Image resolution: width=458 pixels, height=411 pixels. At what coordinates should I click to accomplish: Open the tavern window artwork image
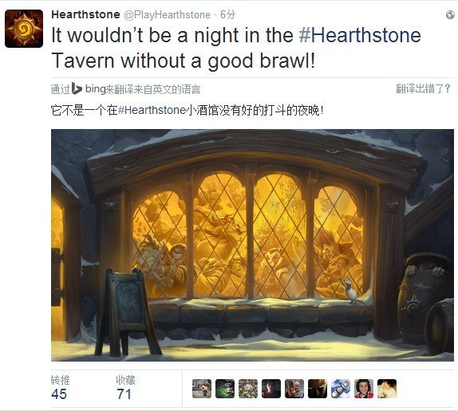coord(252,245)
